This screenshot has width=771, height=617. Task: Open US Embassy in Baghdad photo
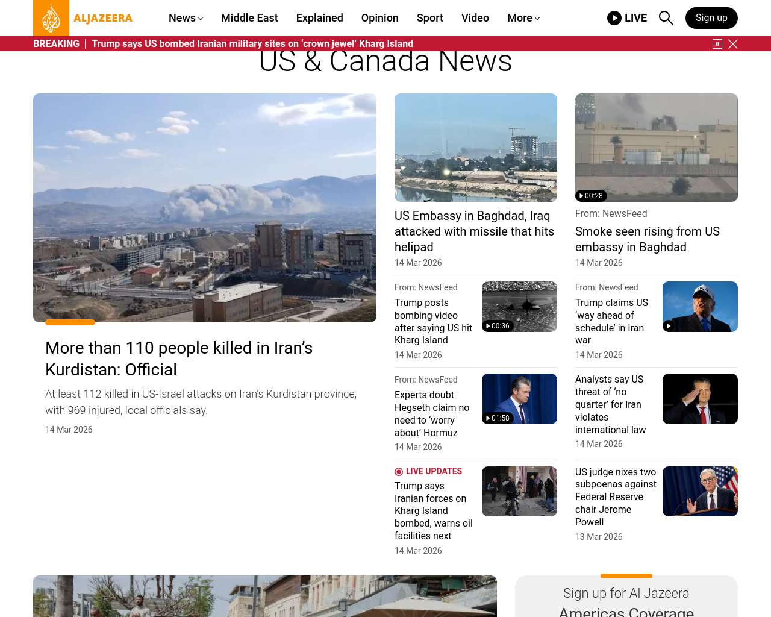(476, 148)
